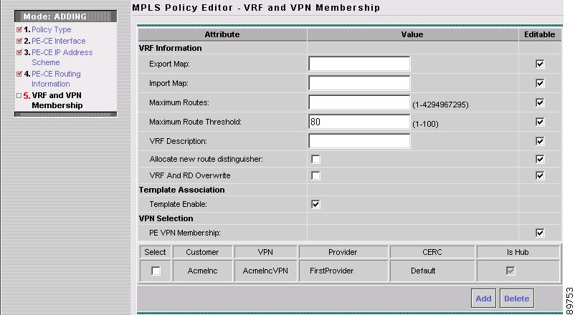Toggle Editable checkbox for Import Map
The height and width of the screenshot is (315, 575).
(x=540, y=83)
